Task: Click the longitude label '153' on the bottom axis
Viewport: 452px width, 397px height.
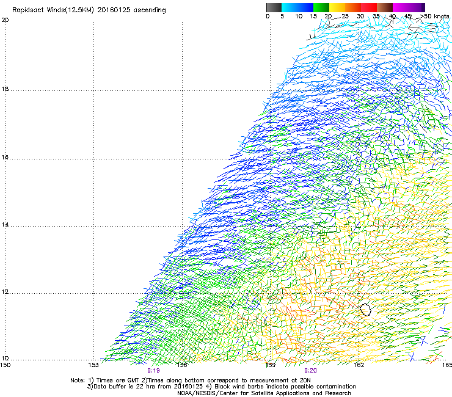Action: pos(93,365)
